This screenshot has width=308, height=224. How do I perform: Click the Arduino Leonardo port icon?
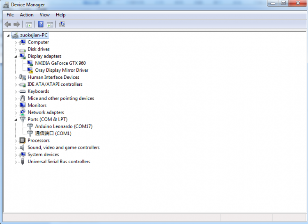pyautogui.click(x=30, y=126)
